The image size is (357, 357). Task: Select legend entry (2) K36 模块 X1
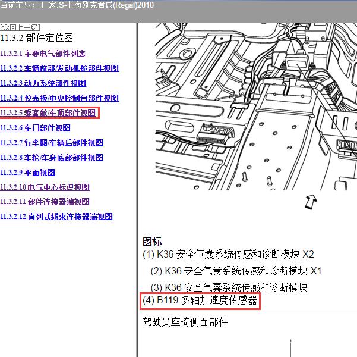point(236,271)
